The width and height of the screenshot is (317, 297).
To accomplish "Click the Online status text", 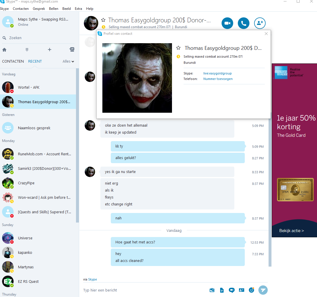I will click(x=23, y=25).
